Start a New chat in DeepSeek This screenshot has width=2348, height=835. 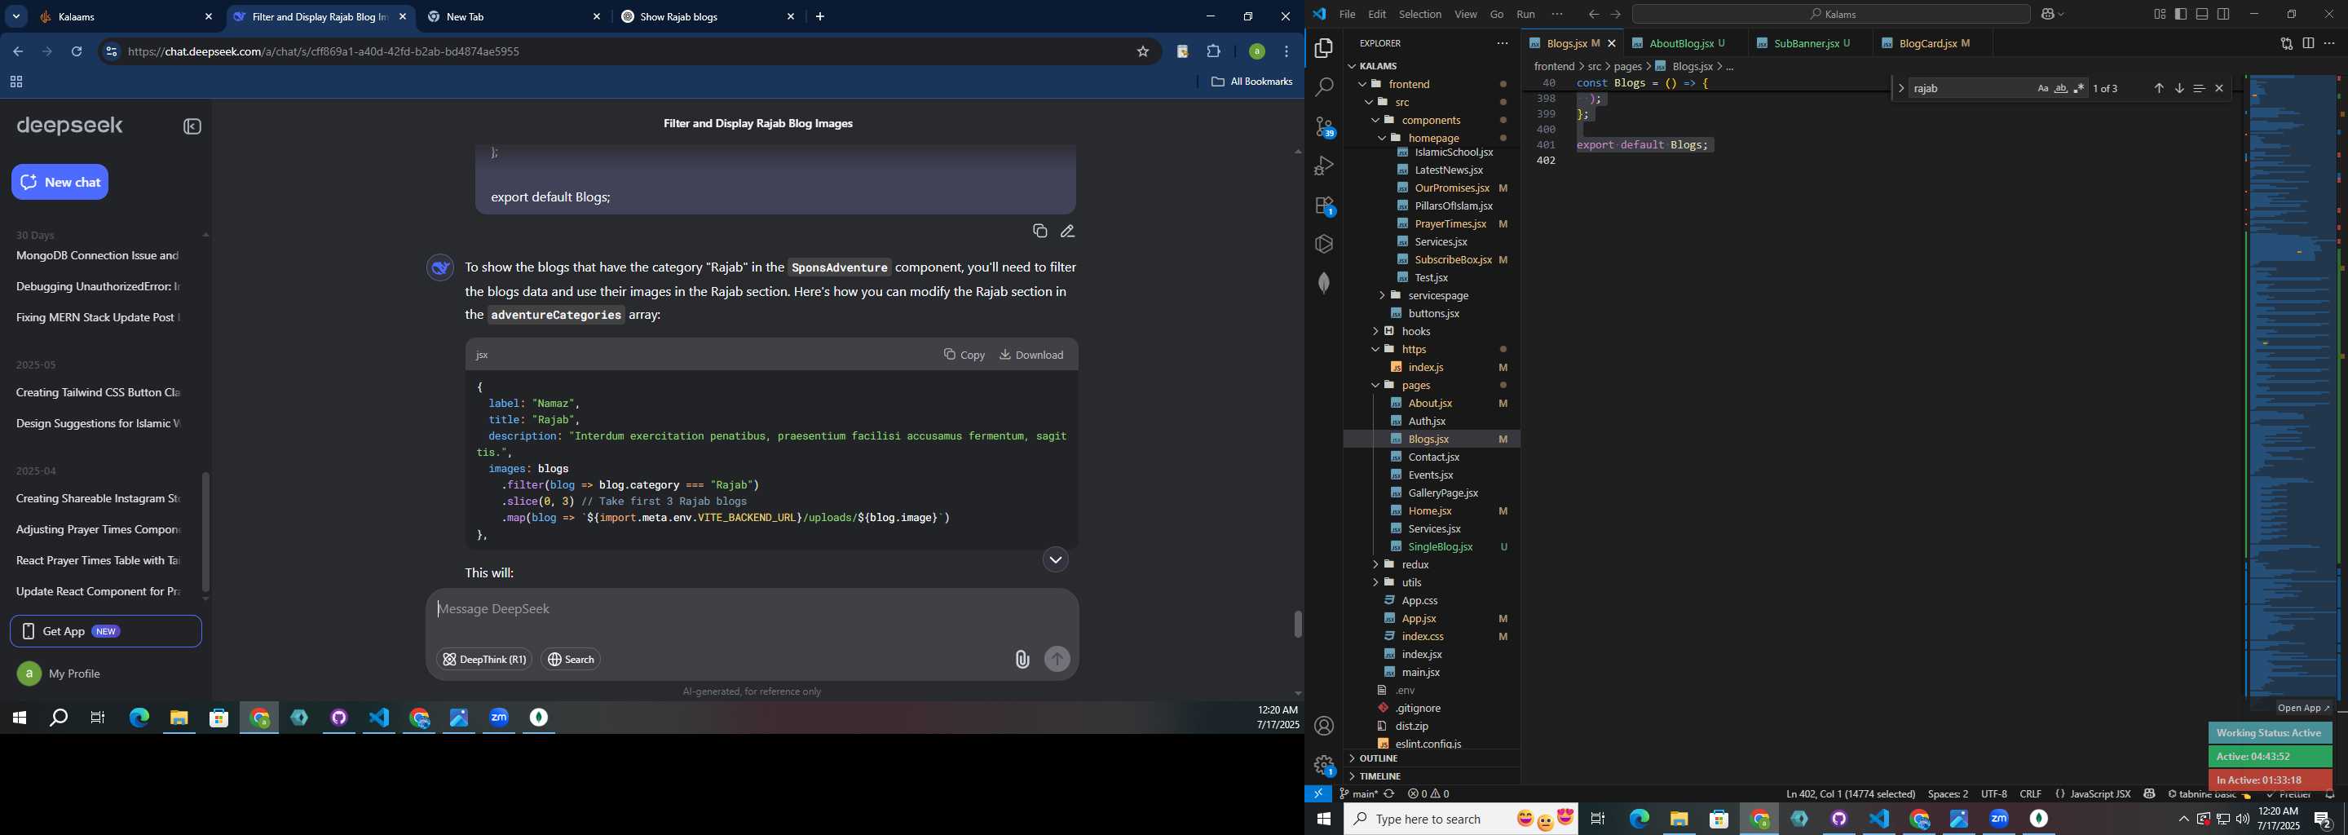click(60, 183)
